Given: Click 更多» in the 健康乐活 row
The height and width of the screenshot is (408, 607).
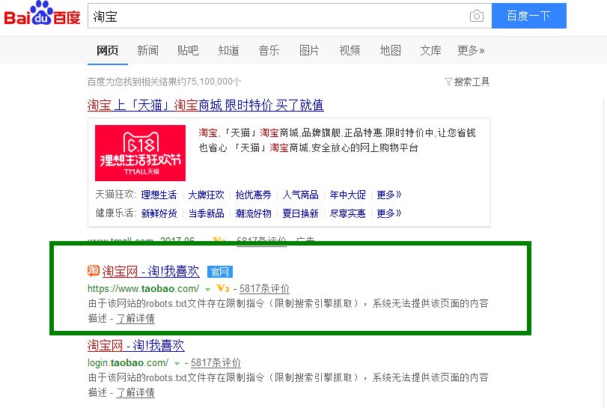Looking at the screenshot, I should pos(389,213).
